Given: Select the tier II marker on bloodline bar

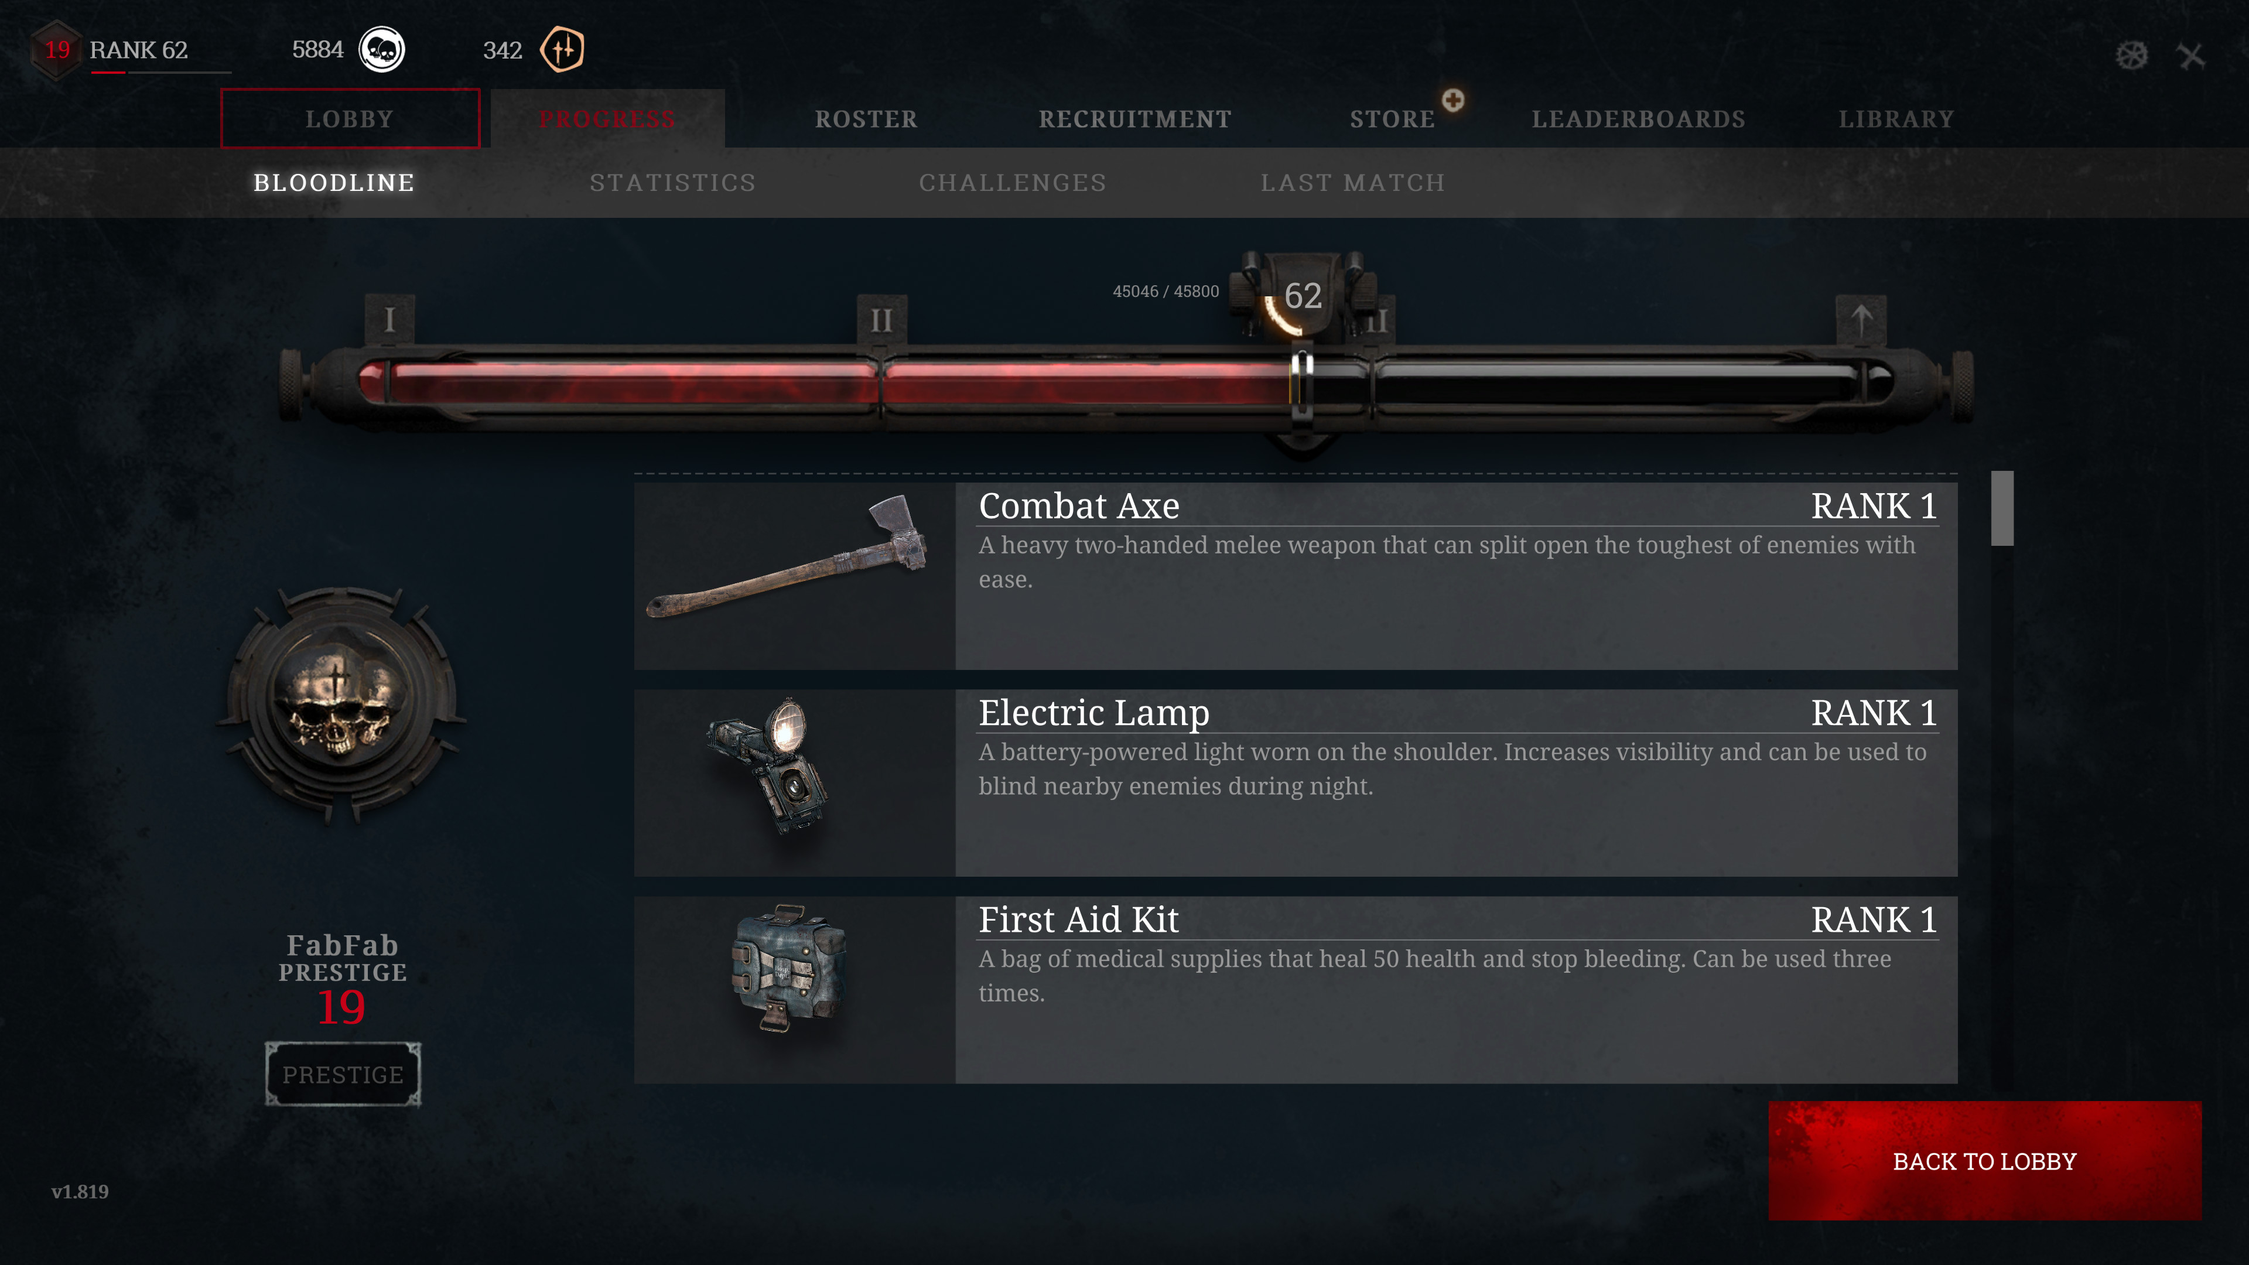Looking at the screenshot, I should (x=882, y=320).
